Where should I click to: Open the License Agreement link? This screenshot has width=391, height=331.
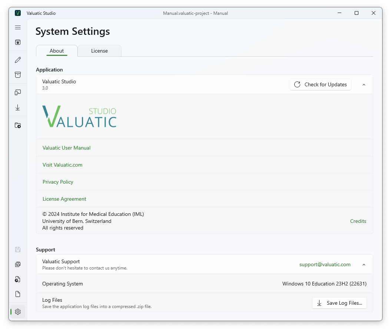click(64, 199)
